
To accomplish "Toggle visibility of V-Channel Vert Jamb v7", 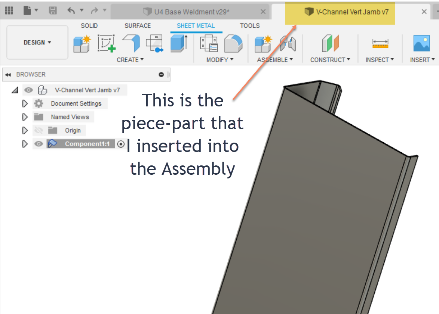I will (x=28, y=90).
